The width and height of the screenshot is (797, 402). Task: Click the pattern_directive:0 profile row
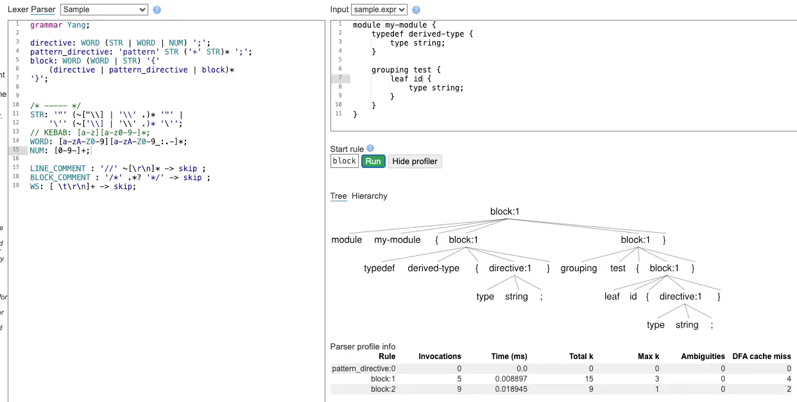pyautogui.click(x=561, y=369)
